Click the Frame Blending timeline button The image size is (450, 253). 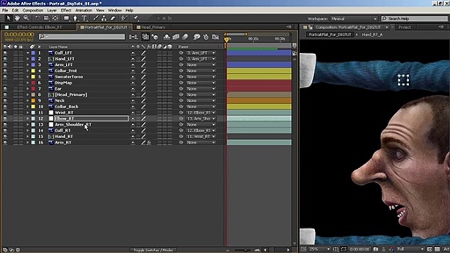click(x=176, y=37)
